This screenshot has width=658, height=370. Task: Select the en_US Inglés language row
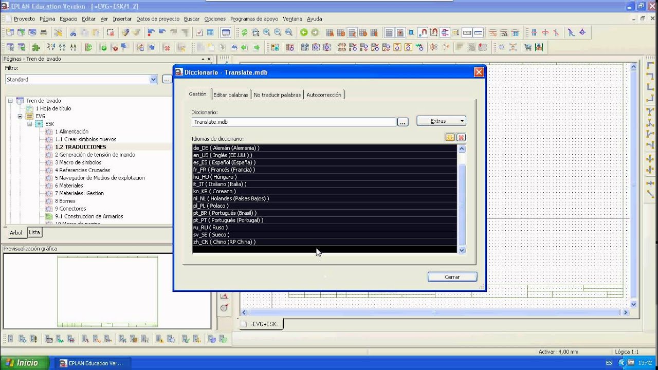tap(324, 155)
